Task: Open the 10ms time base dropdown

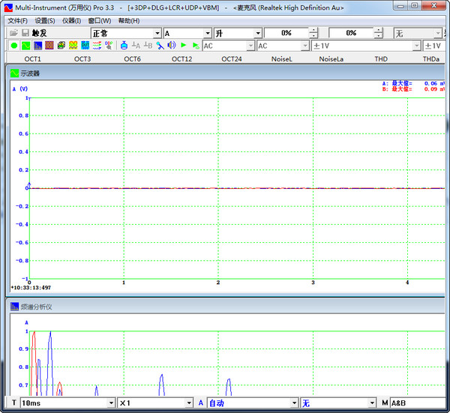Action: [x=111, y=403]
